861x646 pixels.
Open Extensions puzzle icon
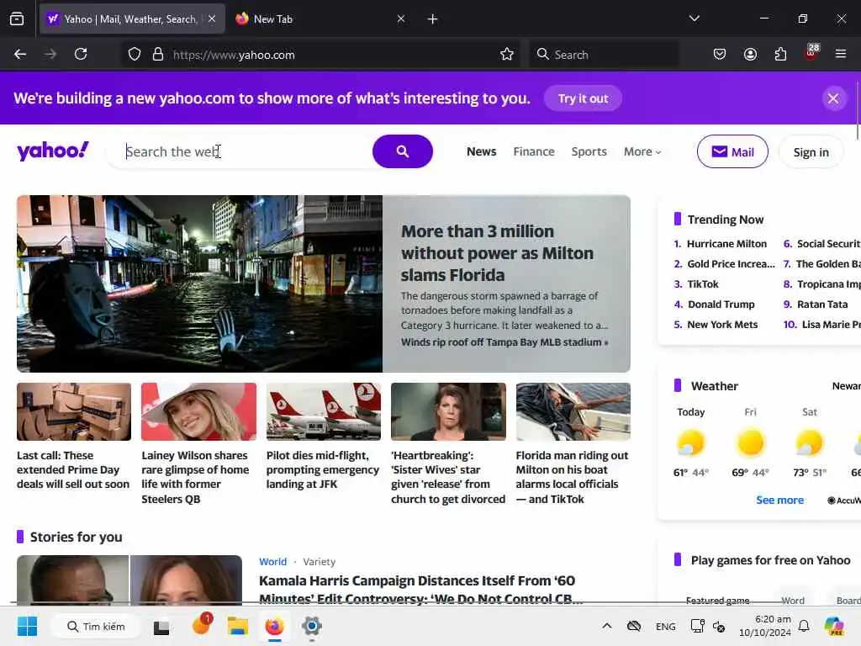[780, 54]
